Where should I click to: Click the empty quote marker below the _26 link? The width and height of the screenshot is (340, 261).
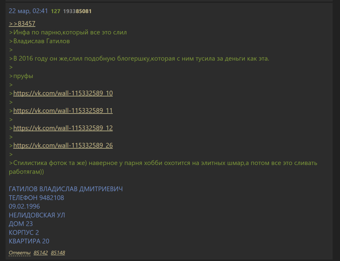point(11,155)
